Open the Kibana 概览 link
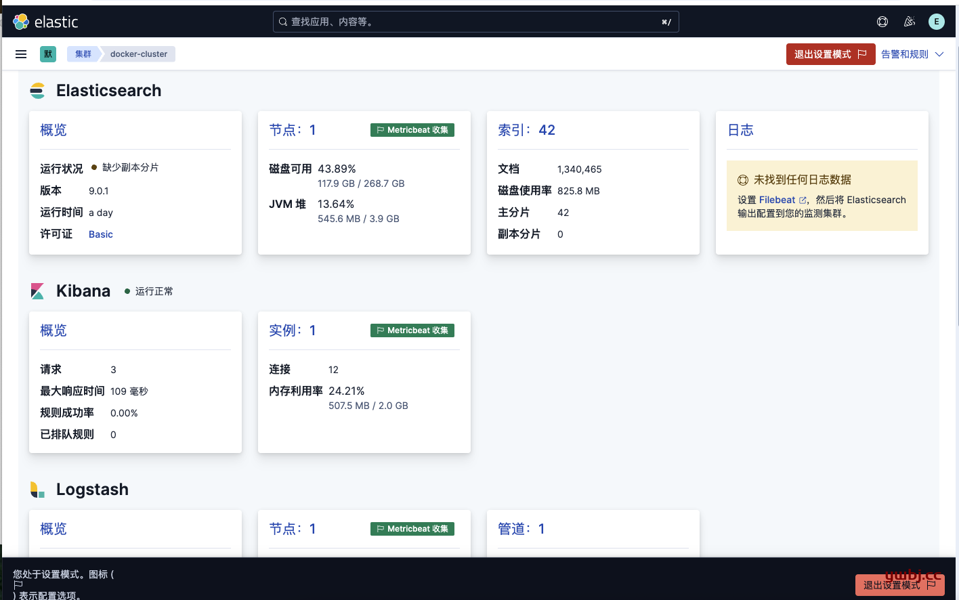The width and height of the screenshot is (959, 600). [54, 330]
